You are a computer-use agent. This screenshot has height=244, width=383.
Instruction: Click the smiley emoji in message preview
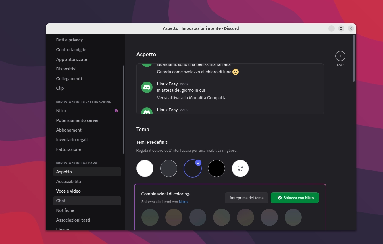[x=236, y=72]
